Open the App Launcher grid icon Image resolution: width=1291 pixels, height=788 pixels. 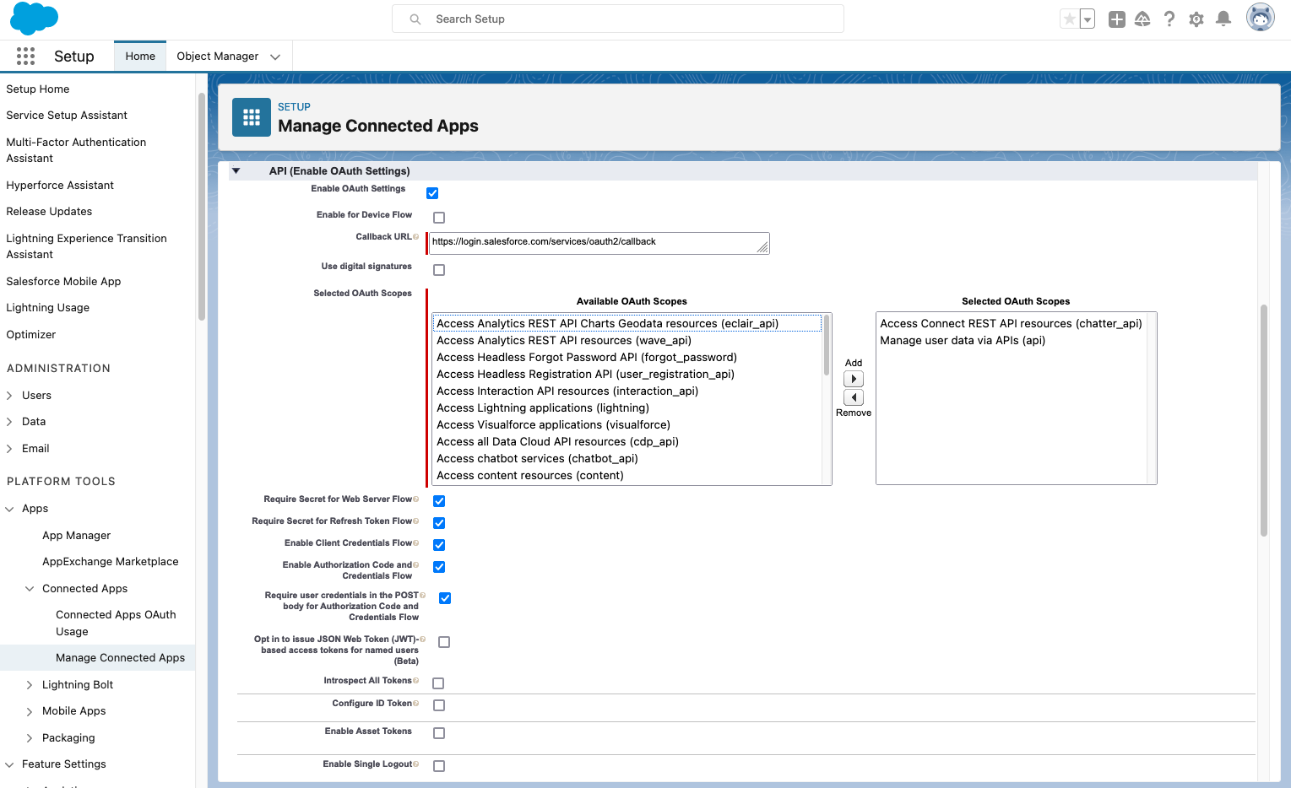[x=25, y=56]
